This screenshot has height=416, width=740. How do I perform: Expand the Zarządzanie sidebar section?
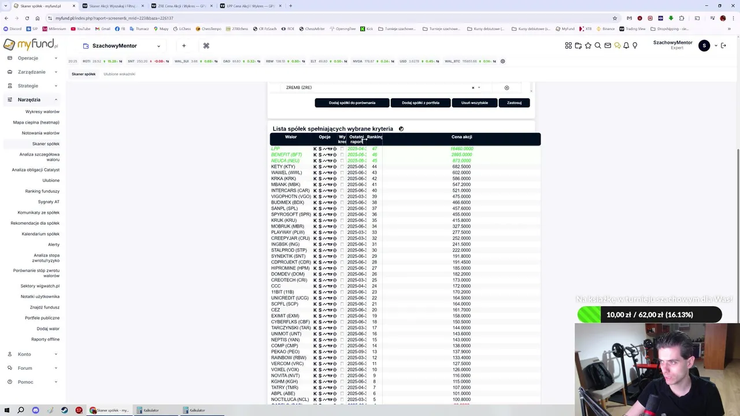pyautogui.click(x=32, y=72)
